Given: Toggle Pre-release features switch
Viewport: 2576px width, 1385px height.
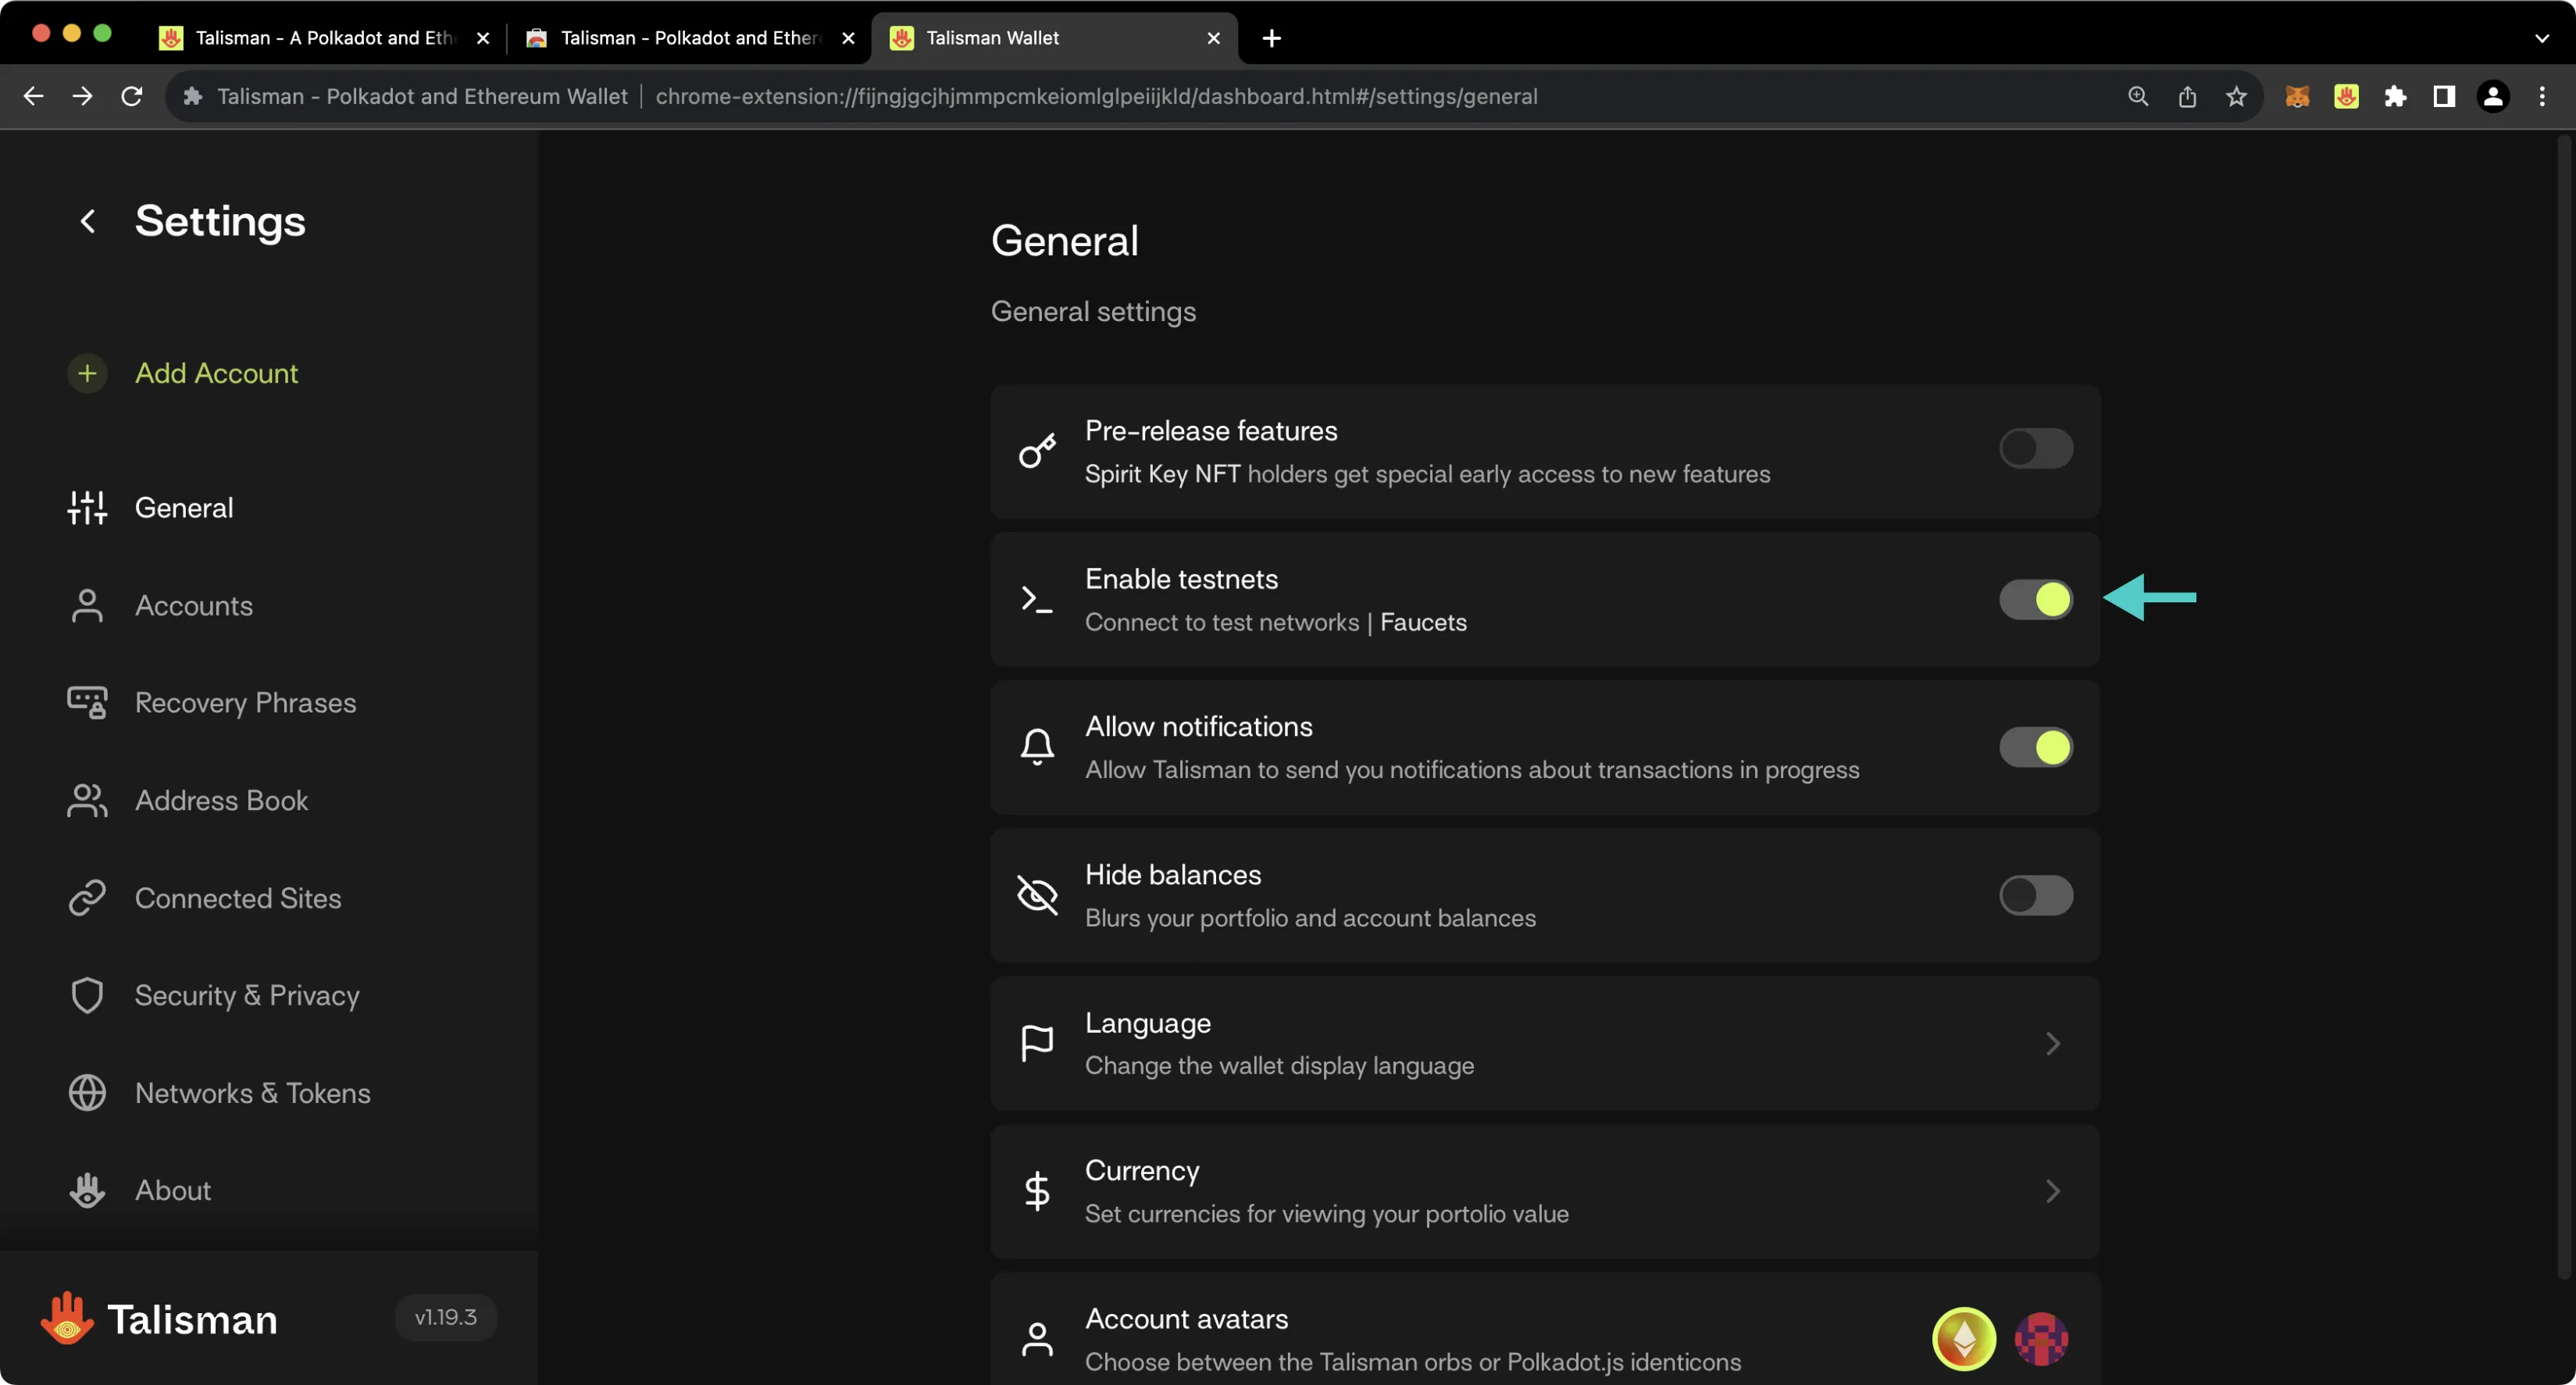Looking at the screenshot, I should [2036, 448].
